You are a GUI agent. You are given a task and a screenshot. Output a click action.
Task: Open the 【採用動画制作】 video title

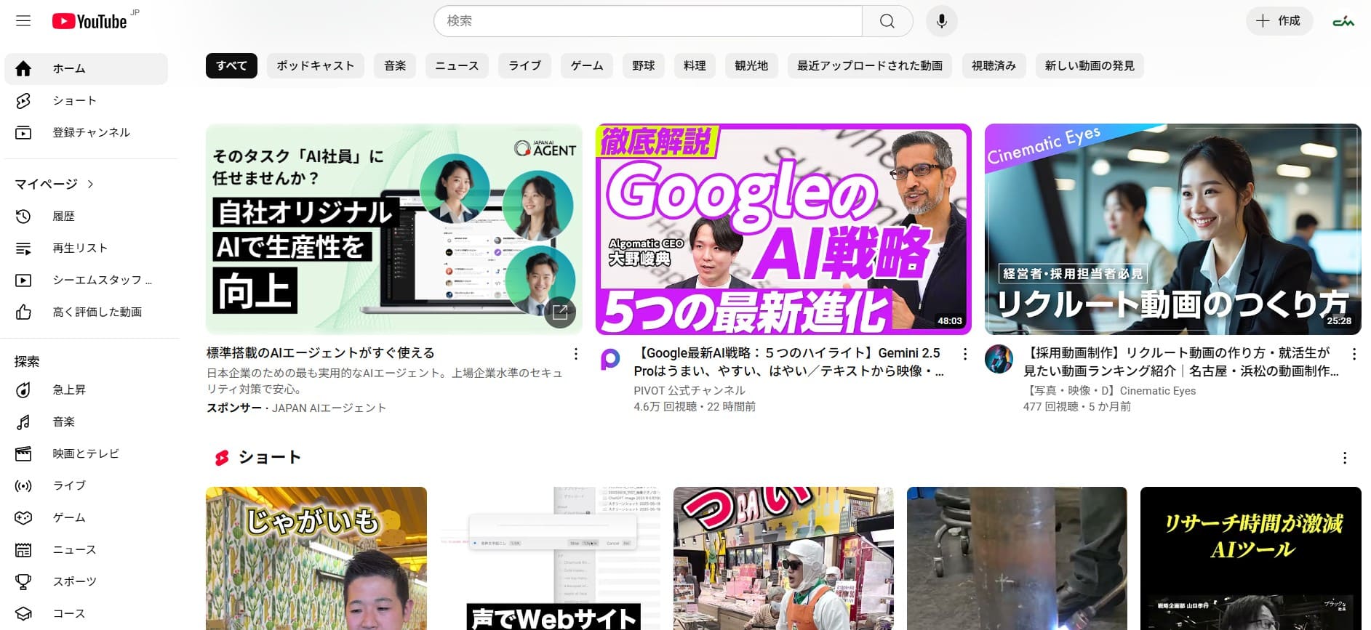pyautogui.click(x=1180, y=362)
